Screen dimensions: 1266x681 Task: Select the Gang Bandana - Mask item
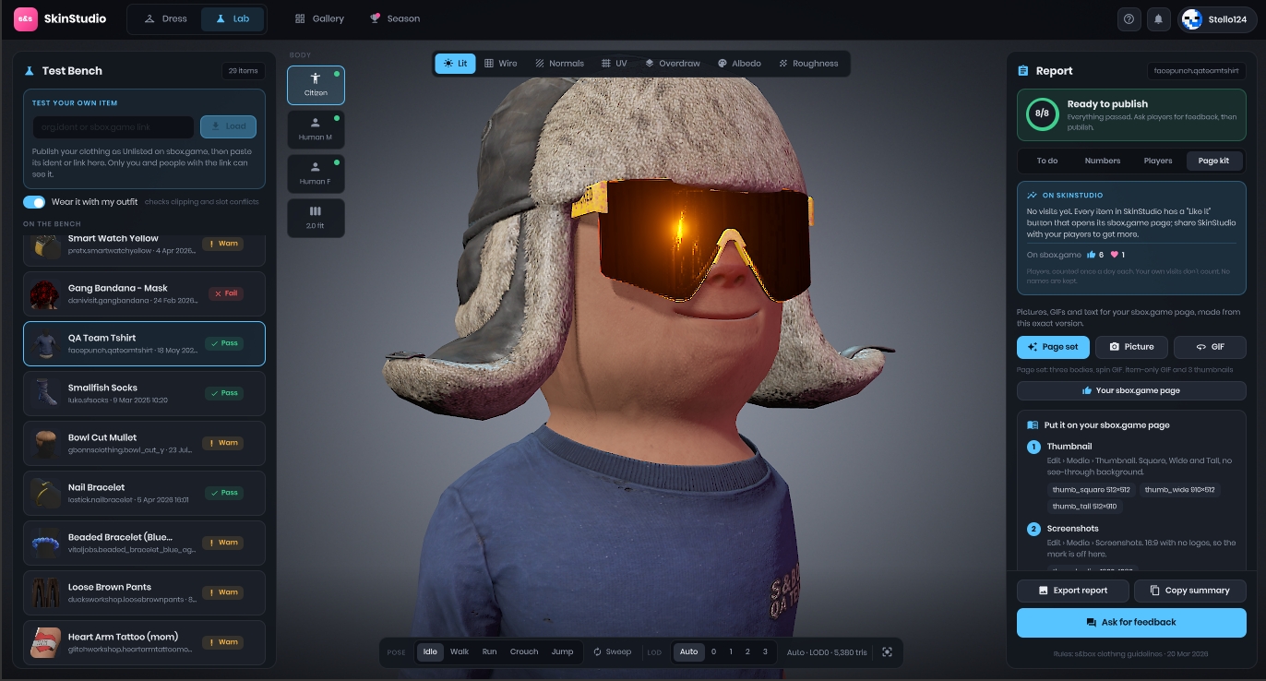pos(144,293)
